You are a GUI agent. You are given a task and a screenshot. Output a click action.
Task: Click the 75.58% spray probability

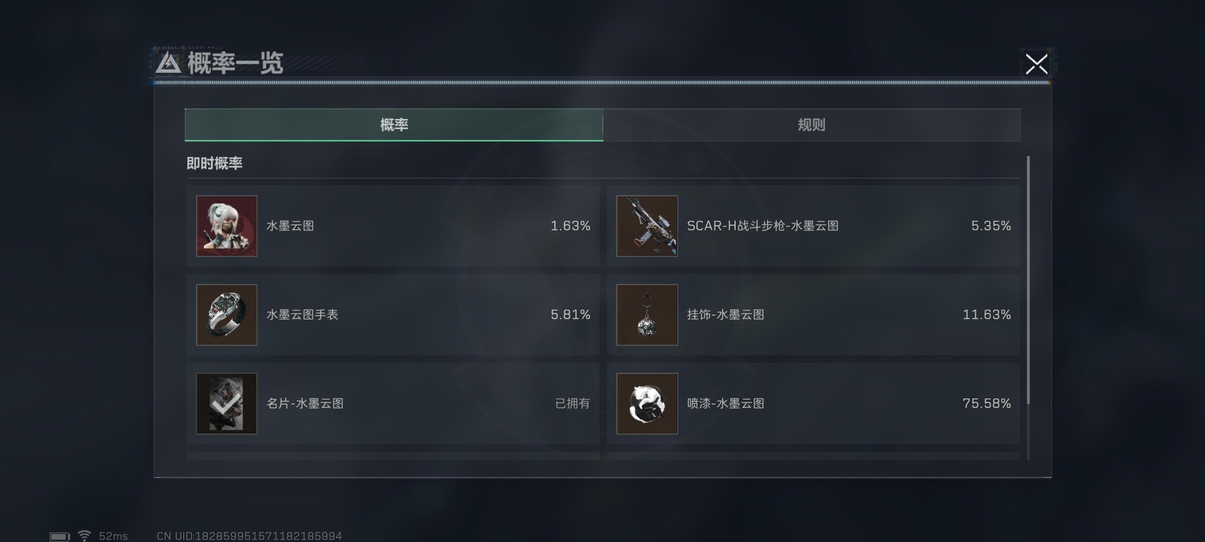[x=987, y=403]
